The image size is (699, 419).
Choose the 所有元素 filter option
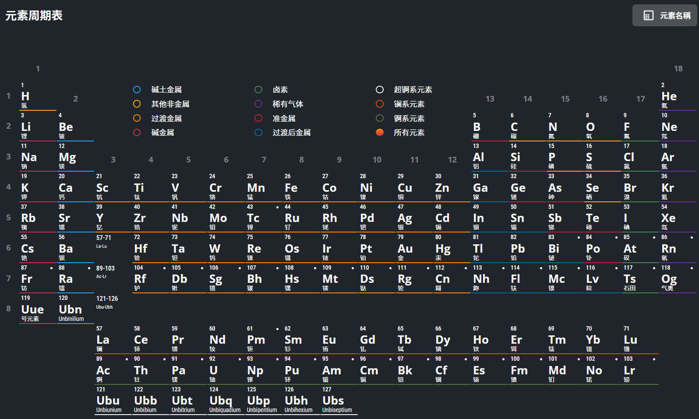380,133
